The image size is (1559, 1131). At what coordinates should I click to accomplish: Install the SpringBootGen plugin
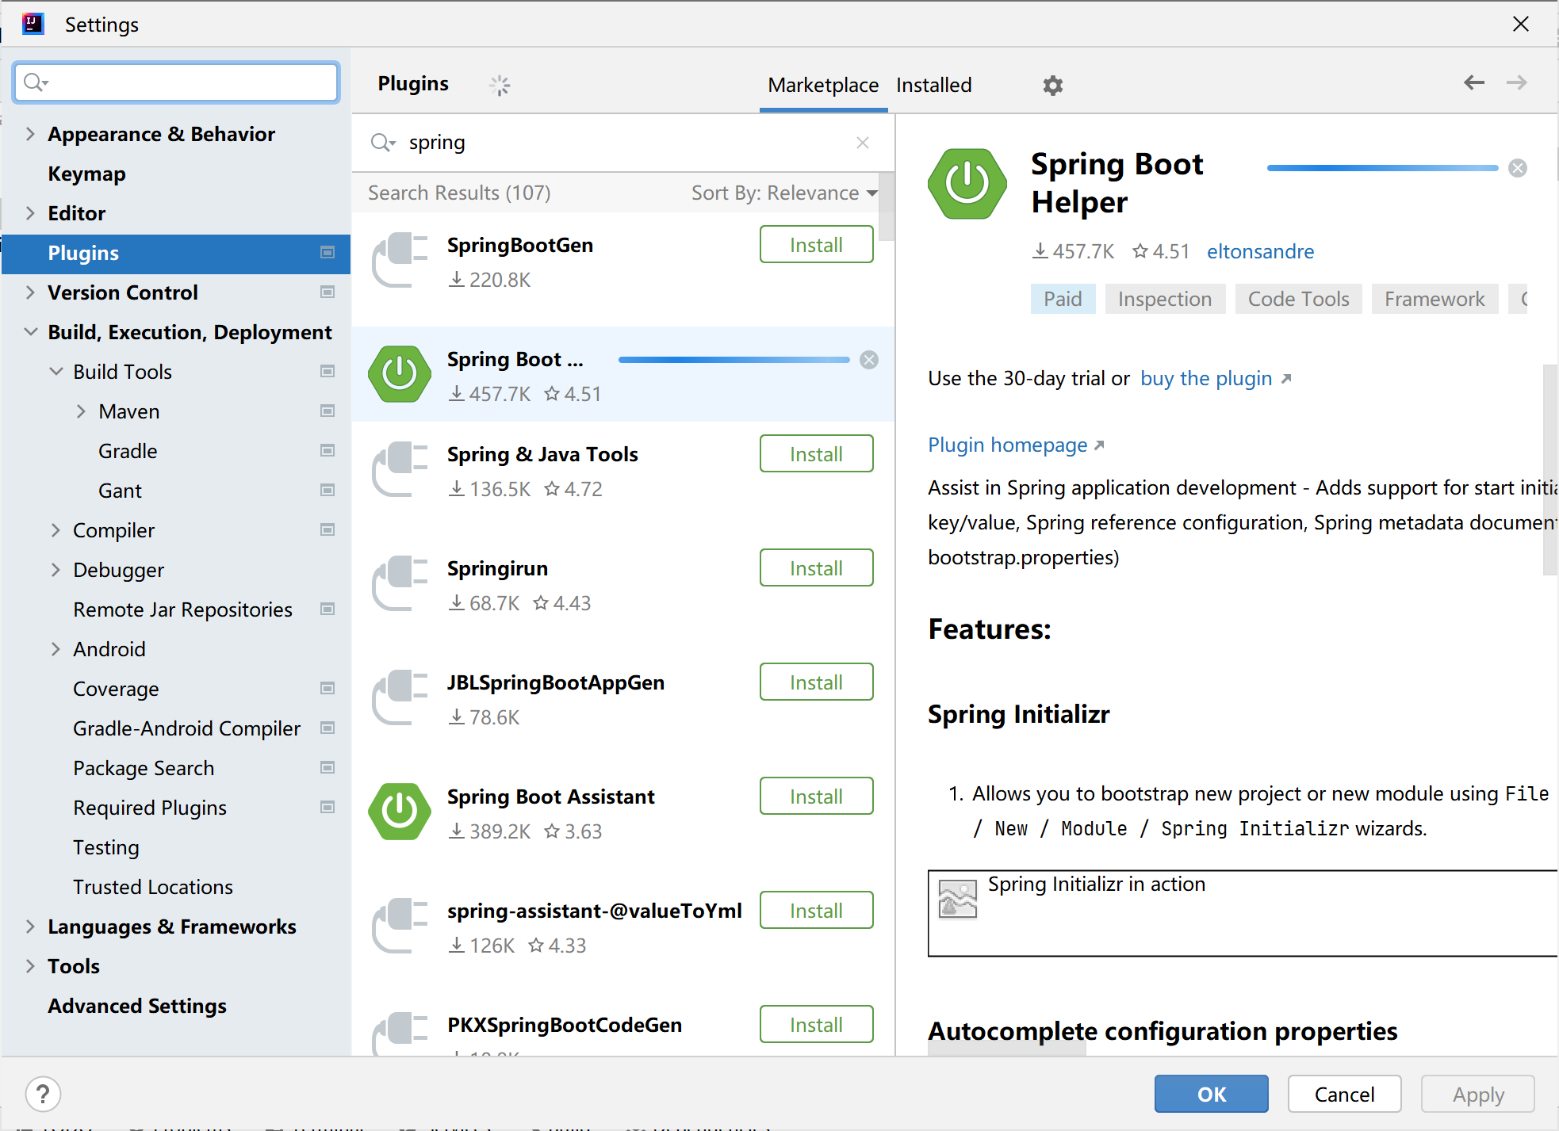[x=816, y=245]
